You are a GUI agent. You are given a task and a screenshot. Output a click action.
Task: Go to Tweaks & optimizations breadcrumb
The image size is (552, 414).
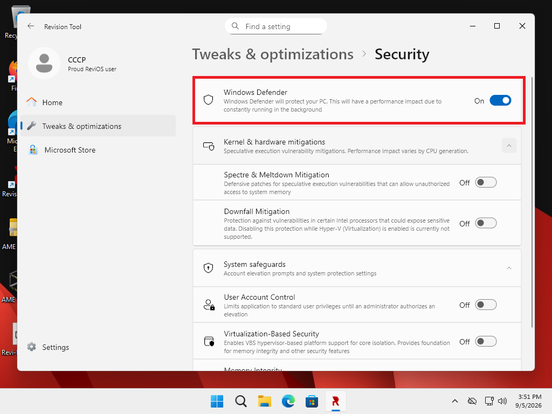[x=273, y=54]
